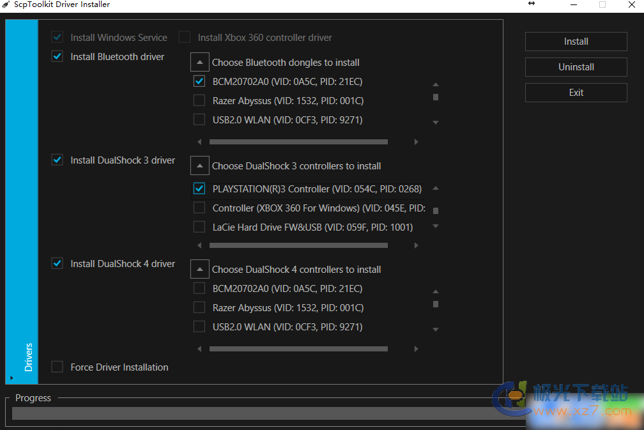Image resolution: width=644 pixels, height=430 pixels.
Task: Click the Install button
Action: tap(576, 42)
